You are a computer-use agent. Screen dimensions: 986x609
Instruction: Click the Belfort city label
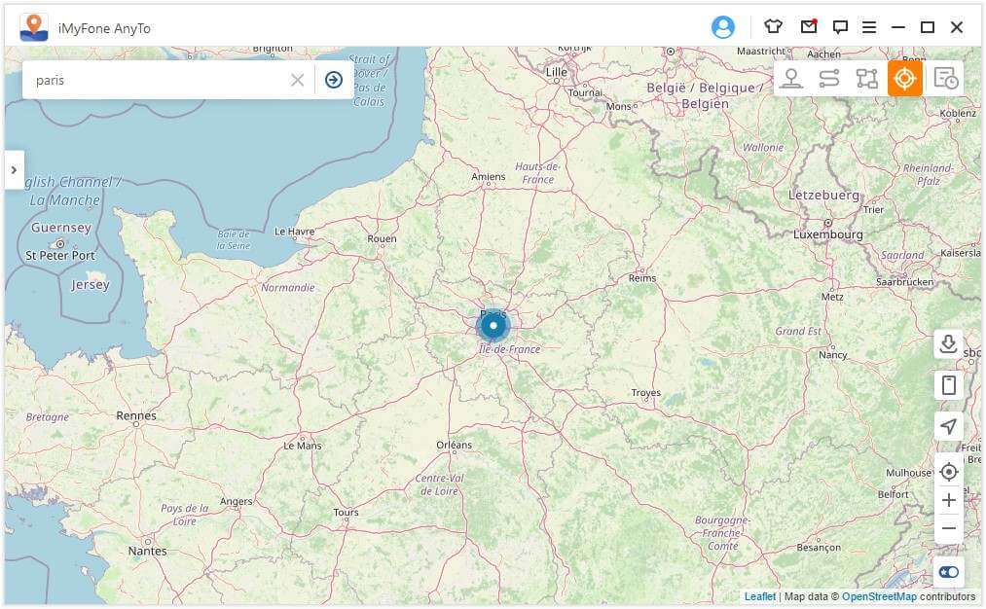pyautogui.click(x=893, y=494)
